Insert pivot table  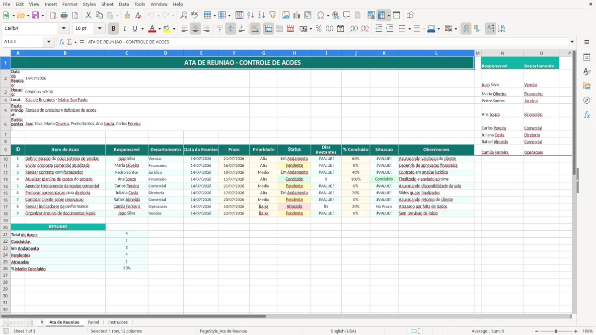coord(308,15)
